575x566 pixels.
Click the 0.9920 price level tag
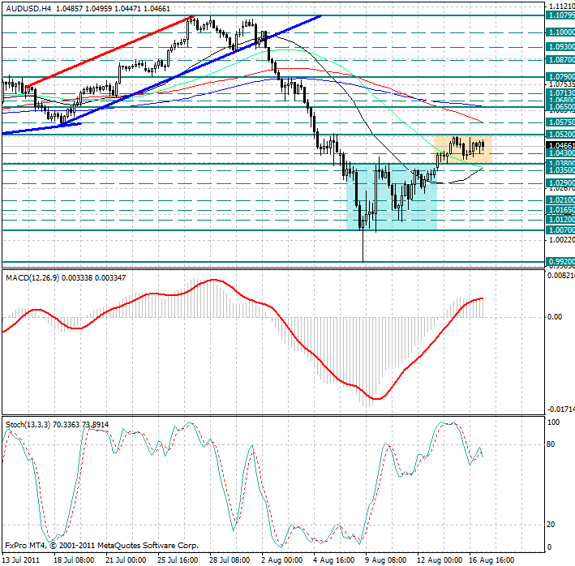(x=560, y=262)
